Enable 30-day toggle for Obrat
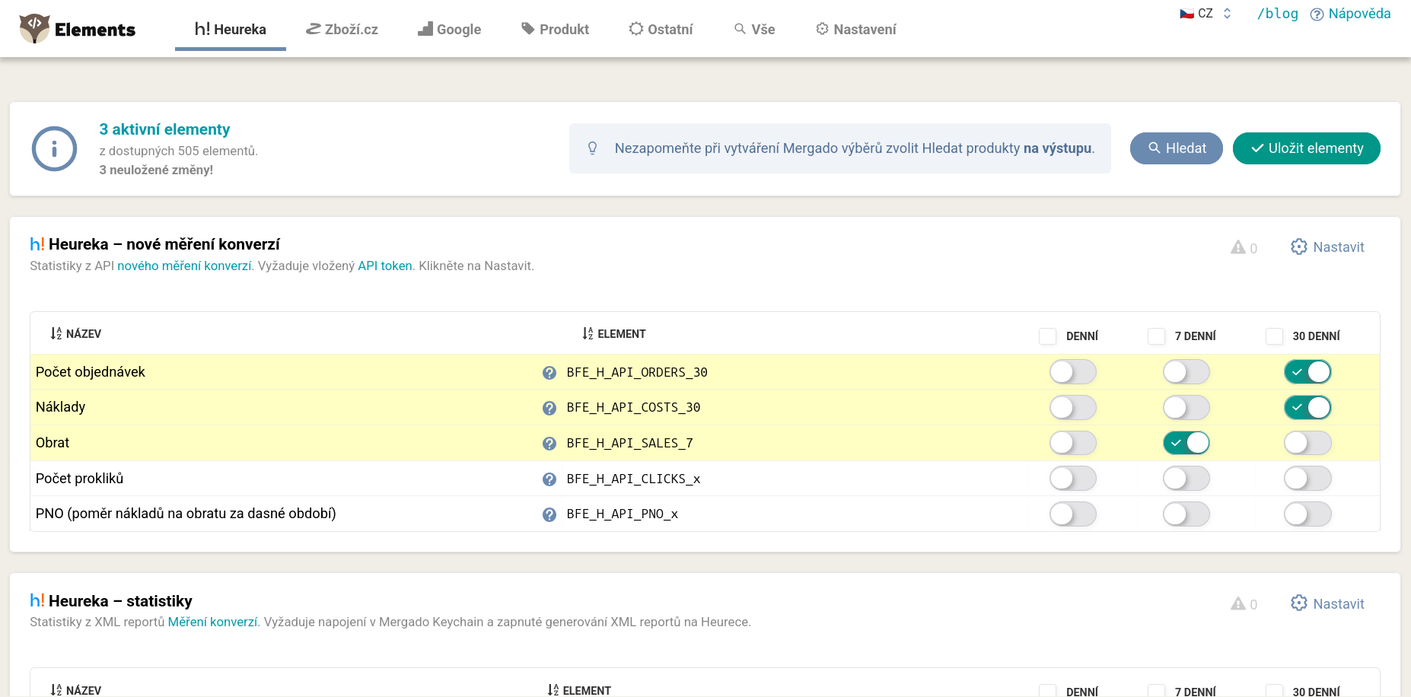This screenshot has height=697, width=1411. tap(1307, 443)
